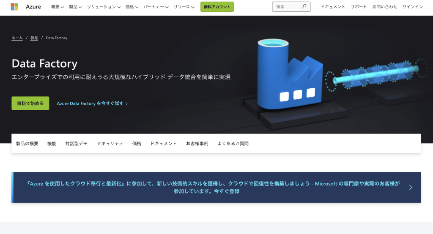Select the 機能 tab
This screenshot has width=433, height=234.
point(52,144)
